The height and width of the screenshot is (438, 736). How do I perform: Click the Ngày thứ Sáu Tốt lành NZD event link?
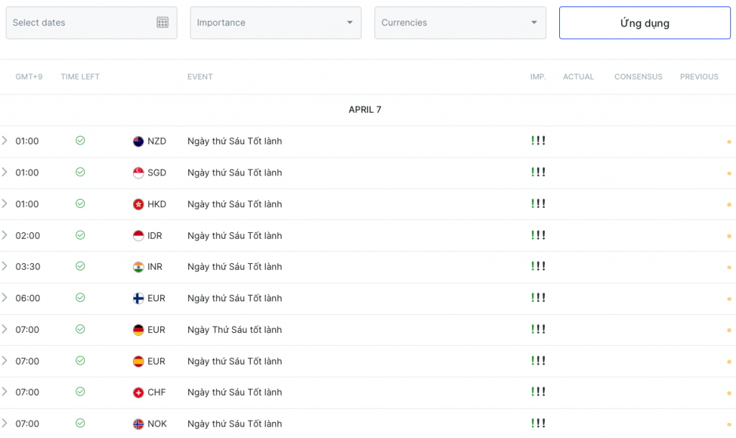coord(234,141)
